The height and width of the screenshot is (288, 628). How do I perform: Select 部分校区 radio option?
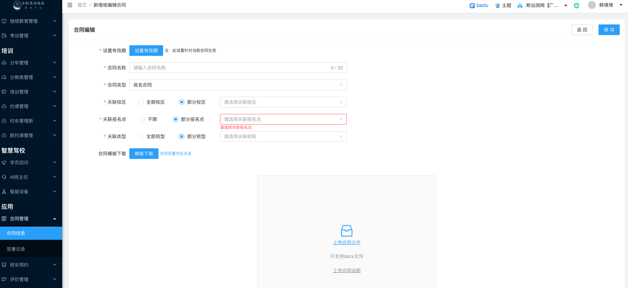182,102
